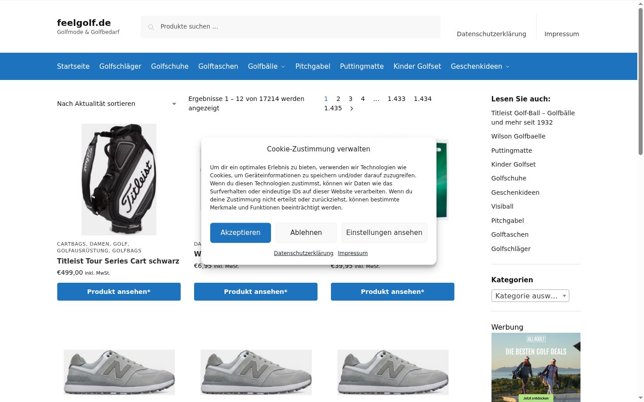Open sidebar link Puttingmatte
This screenshot has height=402, width=644.
point(512,151)
